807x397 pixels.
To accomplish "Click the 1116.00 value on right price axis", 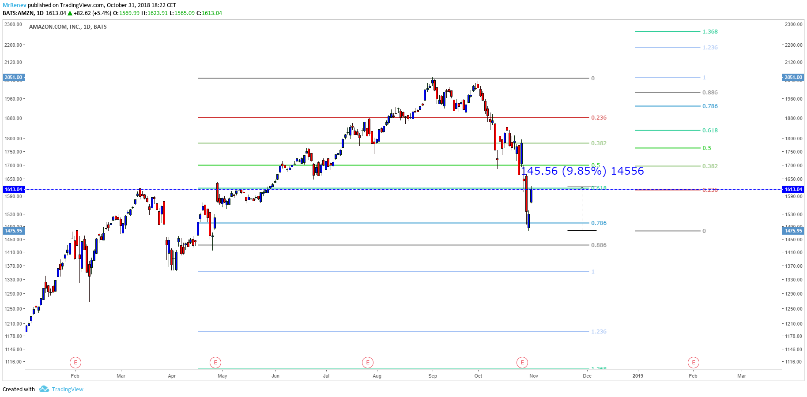I will tap(793, 362).
